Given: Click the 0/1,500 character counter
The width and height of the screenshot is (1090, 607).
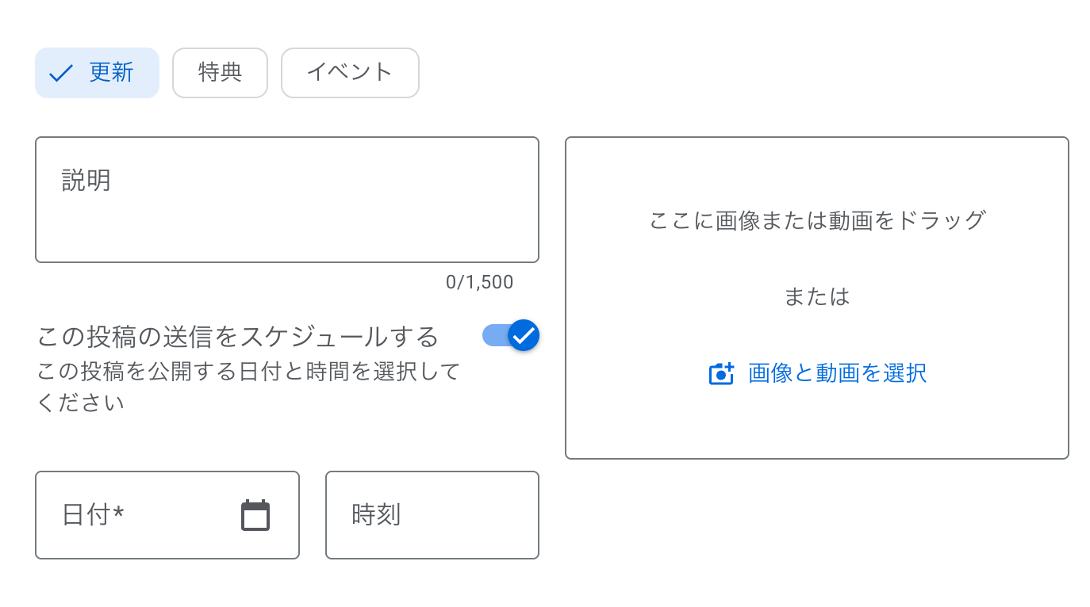Looking at the screenshot, I should click(x=479, y=282).
